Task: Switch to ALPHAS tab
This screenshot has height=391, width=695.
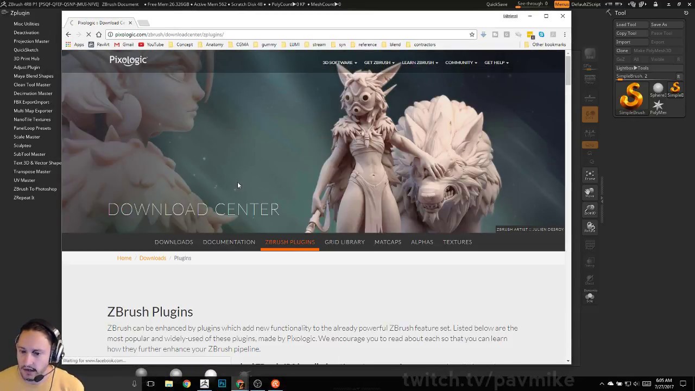Action: coord(422,242)
